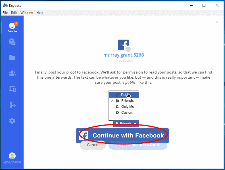Maximize the Keybase window

coord(204,5)
